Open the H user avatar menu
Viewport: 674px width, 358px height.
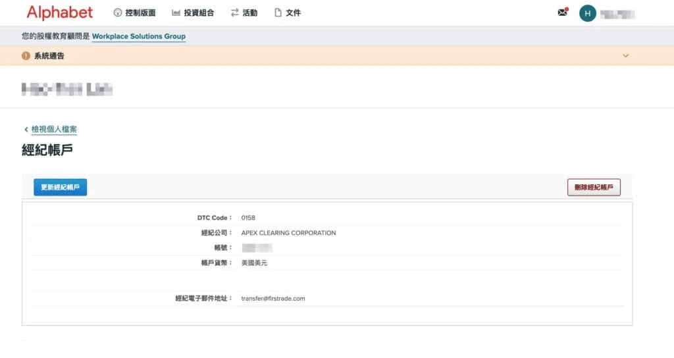pos(587,13)
